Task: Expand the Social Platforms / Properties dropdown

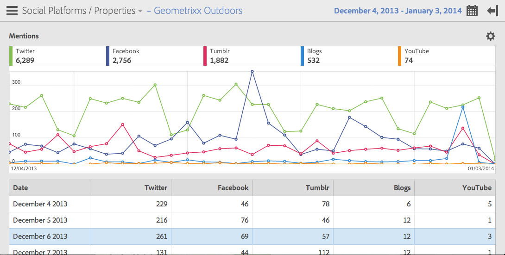Action: pyautogui.click(x=140, y=11)
